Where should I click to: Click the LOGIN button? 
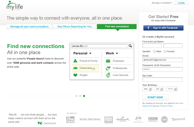tap(181, 3)
